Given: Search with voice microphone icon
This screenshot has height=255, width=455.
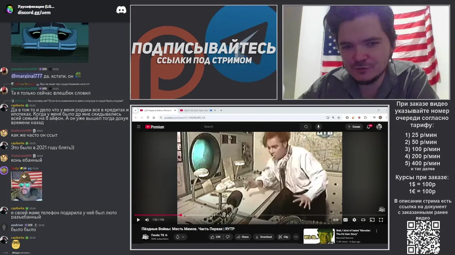Looking at the screenshot, I should 318,127.
